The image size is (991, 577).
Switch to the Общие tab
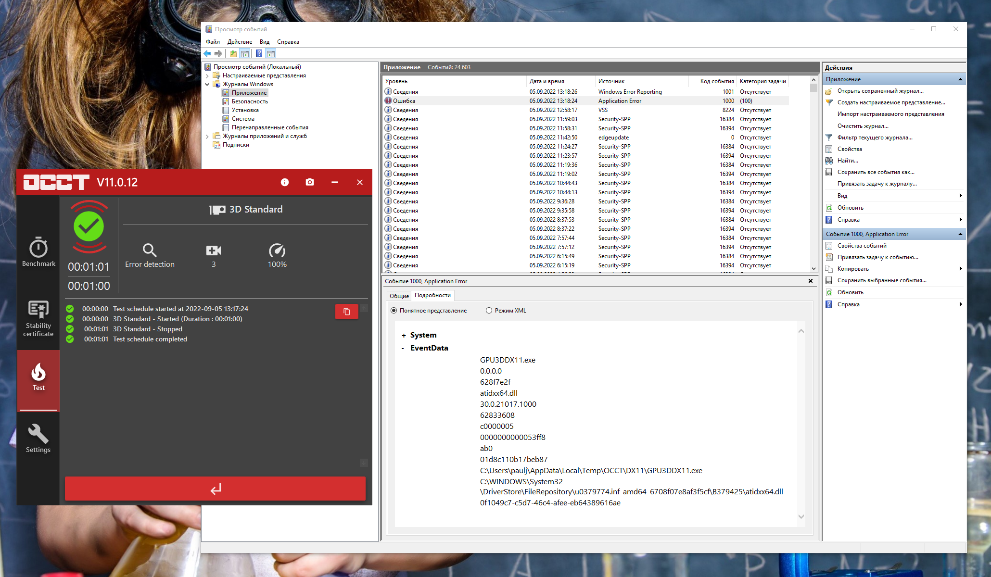point(399,296)
